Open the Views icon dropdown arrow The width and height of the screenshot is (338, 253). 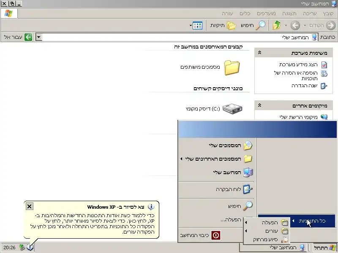191,26
